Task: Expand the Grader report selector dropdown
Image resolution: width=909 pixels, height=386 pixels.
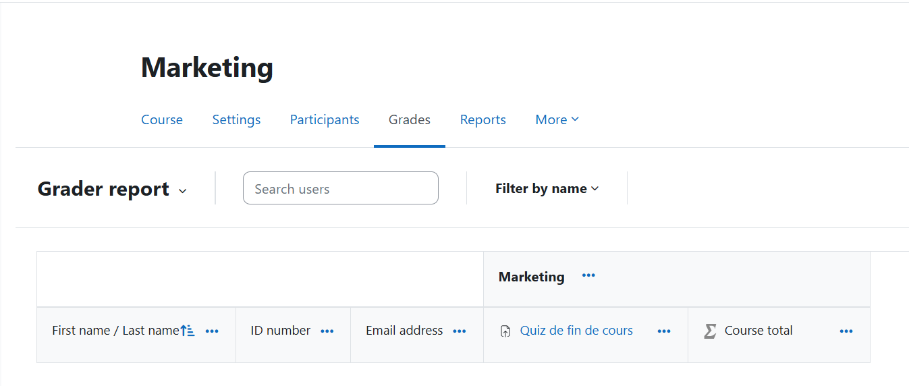Action: (182, 191)
